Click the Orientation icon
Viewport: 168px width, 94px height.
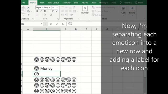pyautogui.click(x=71, y=15)
